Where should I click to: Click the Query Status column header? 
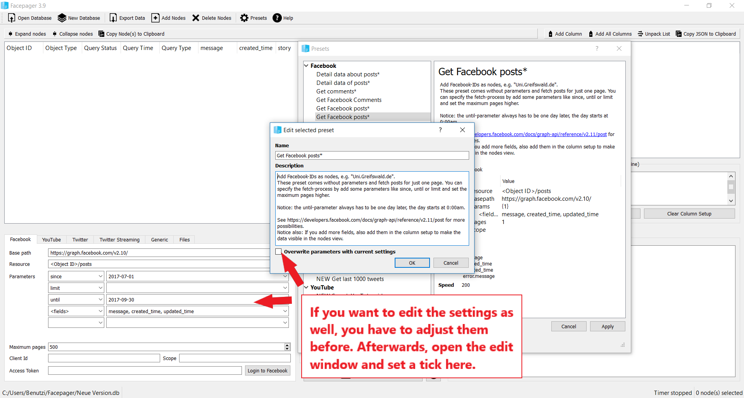point(100,48)
